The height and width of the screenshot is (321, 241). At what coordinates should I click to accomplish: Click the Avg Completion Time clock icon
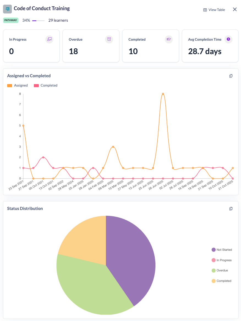tap(228, 39)
